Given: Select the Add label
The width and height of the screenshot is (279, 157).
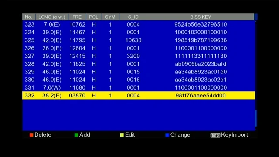Looking at the screenshot, I should click(85, 135).
